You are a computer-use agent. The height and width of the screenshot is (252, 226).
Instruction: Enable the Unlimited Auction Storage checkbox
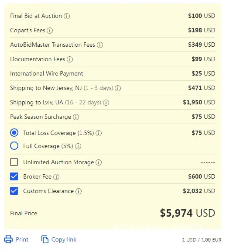click(x=14, y=162)
